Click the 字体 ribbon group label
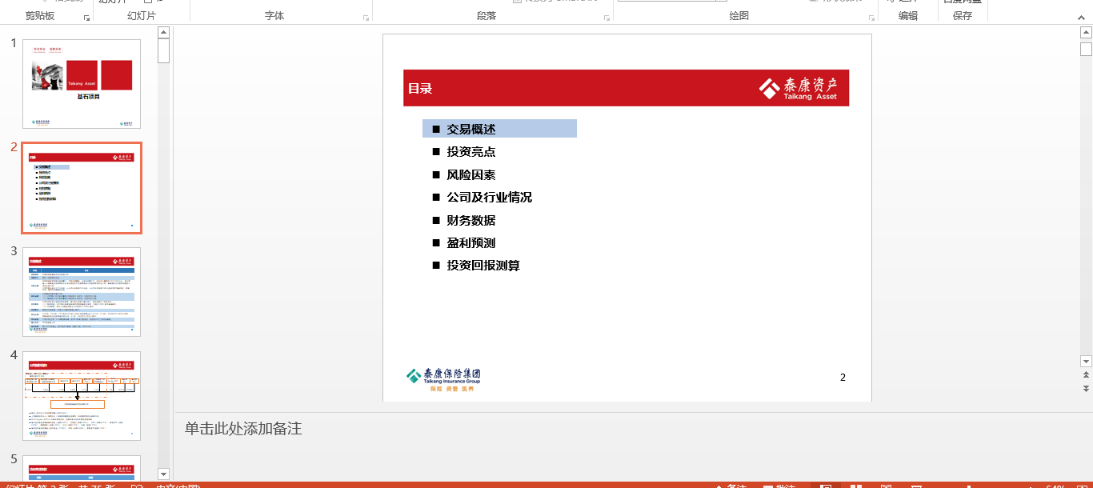Viewport: 1093px width, 488px height. click(x=274, y=16)
